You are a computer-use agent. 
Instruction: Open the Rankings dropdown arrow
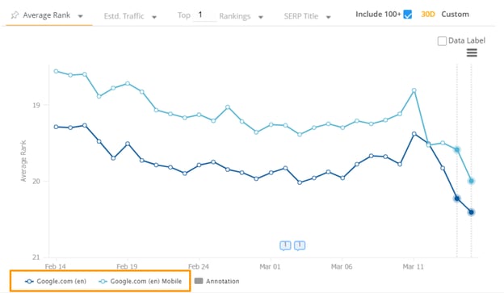coord(261,17)
